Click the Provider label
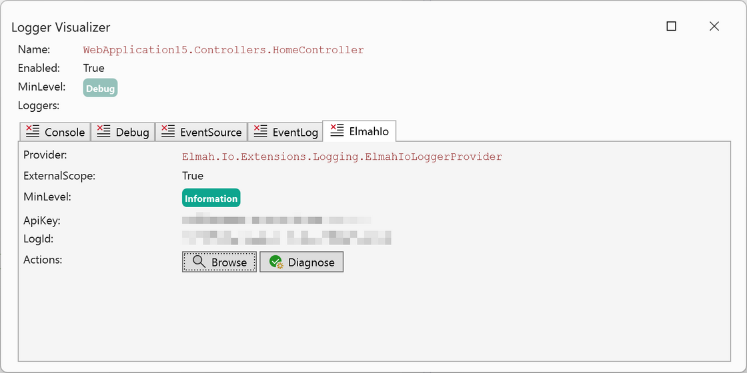The height and width of the screenshot is (373, 747). (x=45, y=155)
